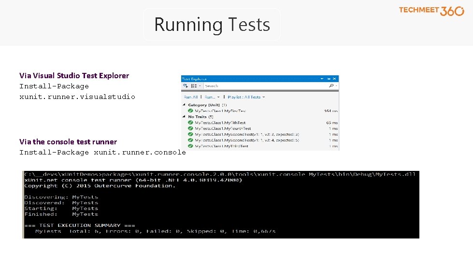Open the window position dropdown in Test Explorer title bar
This screenshot has height=266, width=473.
322,79
